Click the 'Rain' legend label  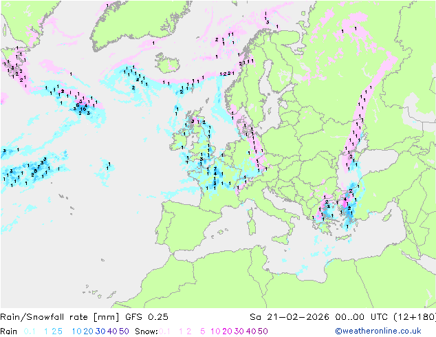click(9, 331)
